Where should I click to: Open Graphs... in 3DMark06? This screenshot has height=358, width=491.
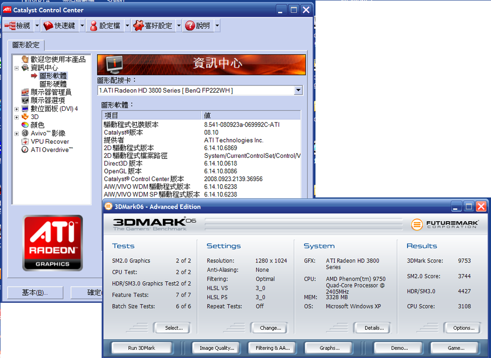329,348
